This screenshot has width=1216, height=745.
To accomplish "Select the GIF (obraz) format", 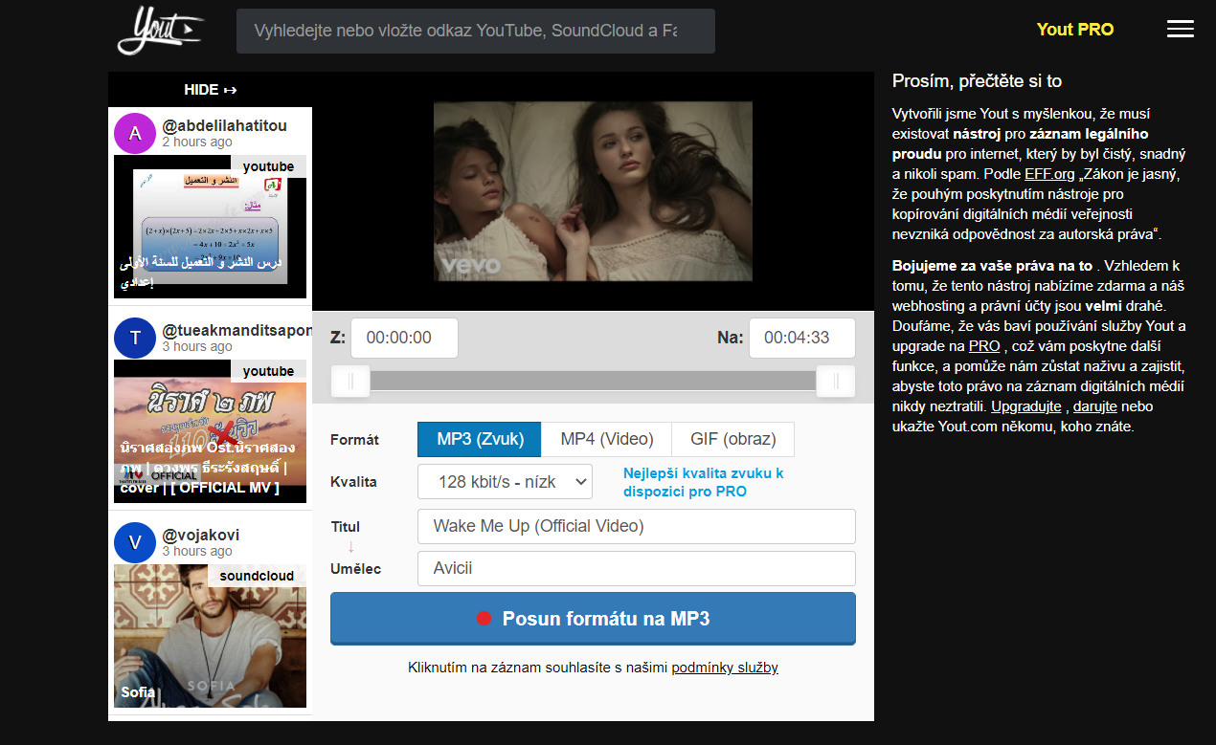I will click(x=732, y=439).
